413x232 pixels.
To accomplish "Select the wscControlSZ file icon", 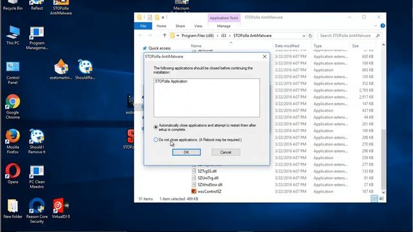I will (194, 191).
